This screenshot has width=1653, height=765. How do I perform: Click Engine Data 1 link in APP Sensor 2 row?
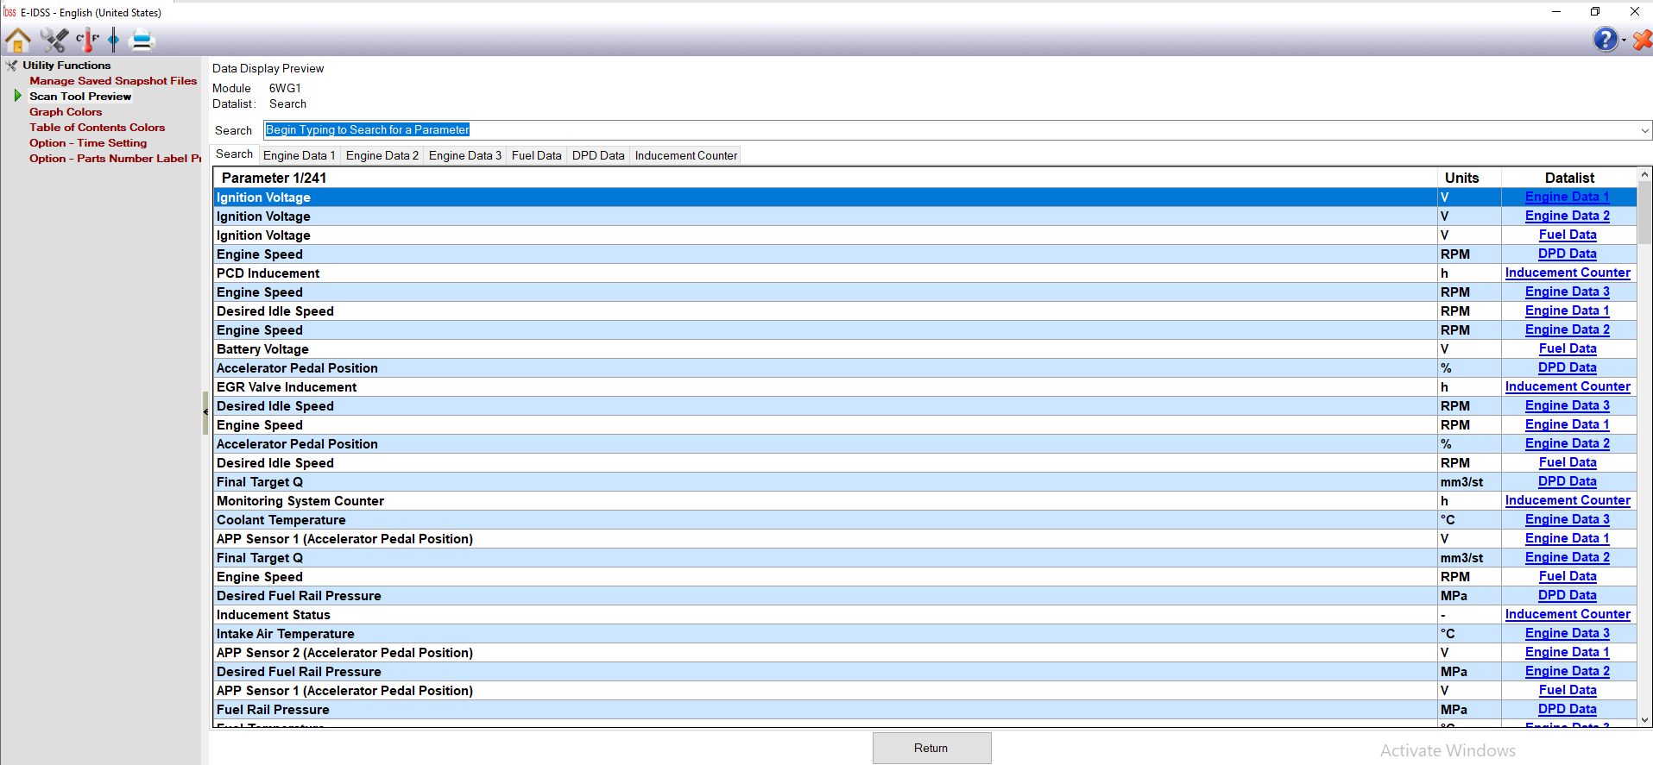(x=1568, y=653)
